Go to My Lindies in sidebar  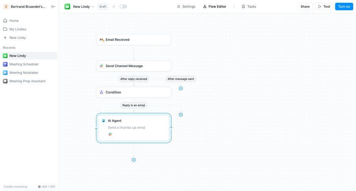point(17,29)
